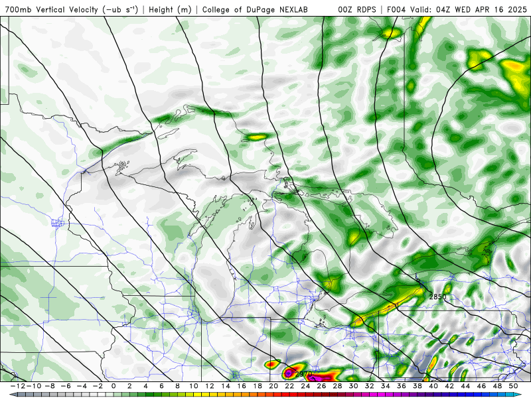Click the '38' value on the color scale
The width and height of the screenshot is (531, 398).
tap(417, 386)
